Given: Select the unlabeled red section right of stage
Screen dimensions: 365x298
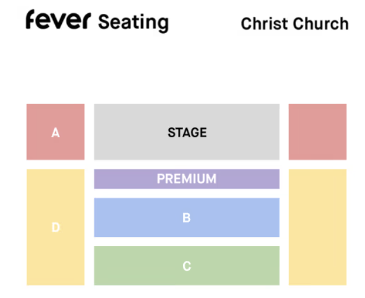Looking at the screenshot, I should pyautogui.click(x=318, y=132).
